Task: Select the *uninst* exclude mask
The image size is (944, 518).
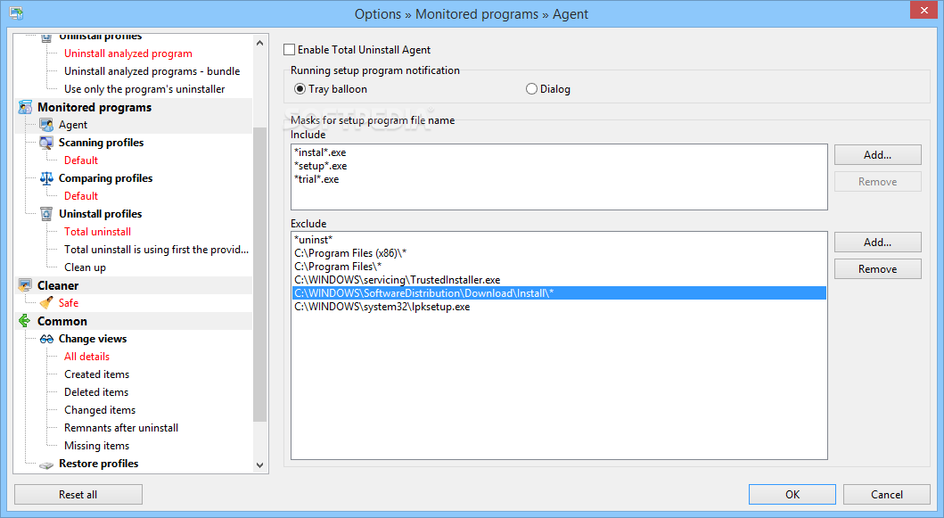Action: point(313,240)
